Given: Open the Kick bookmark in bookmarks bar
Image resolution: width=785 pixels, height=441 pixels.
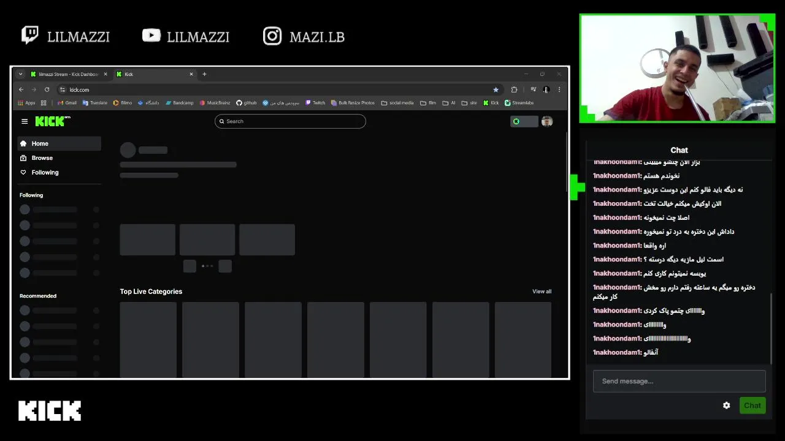Looking at the screenshot, I should click(x=491, y=103).
